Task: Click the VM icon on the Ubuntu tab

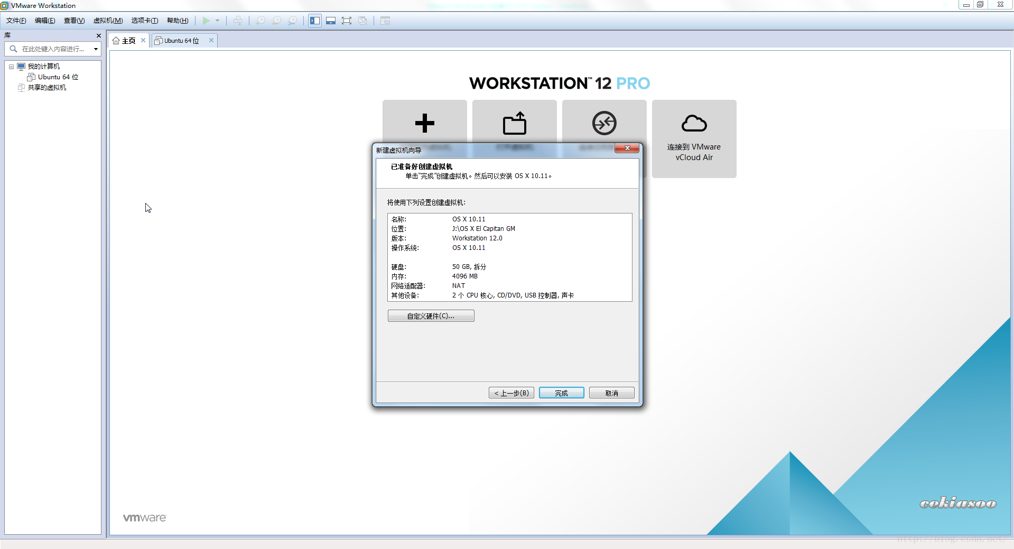Action: [x=158, y=41]
